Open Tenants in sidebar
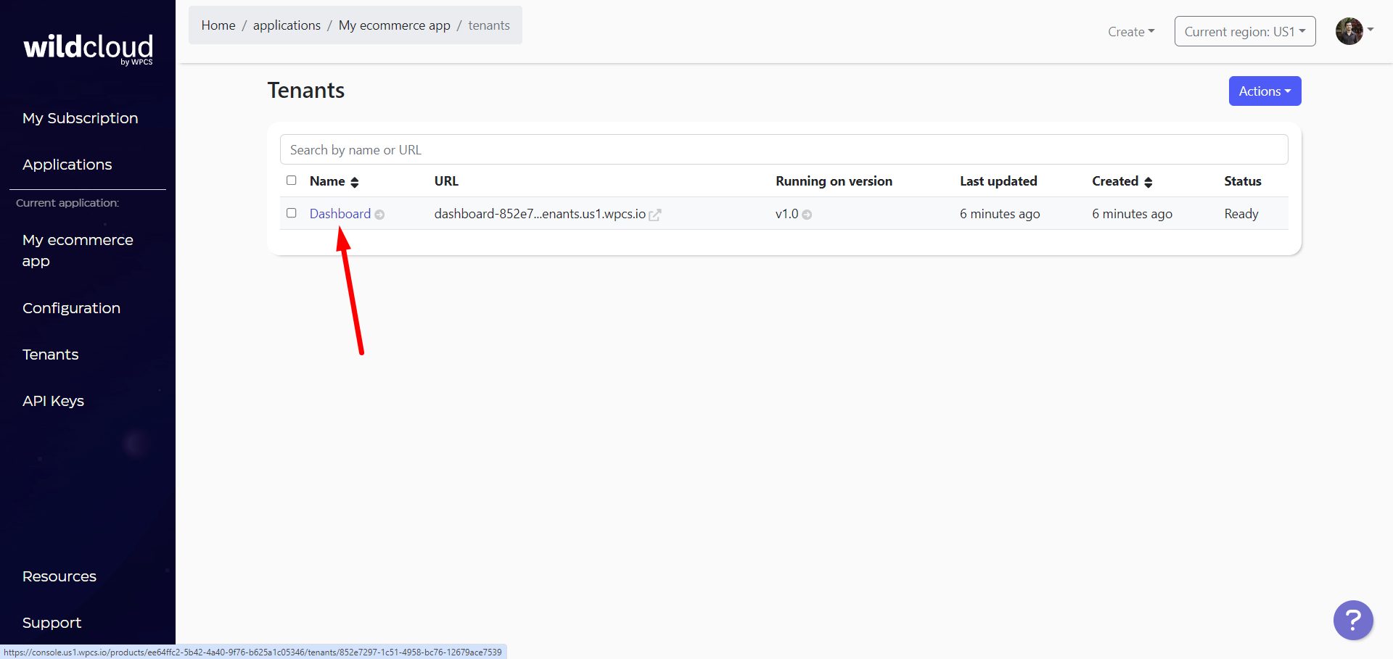This screenshot has height=659, width=1393. click(51, 355)
